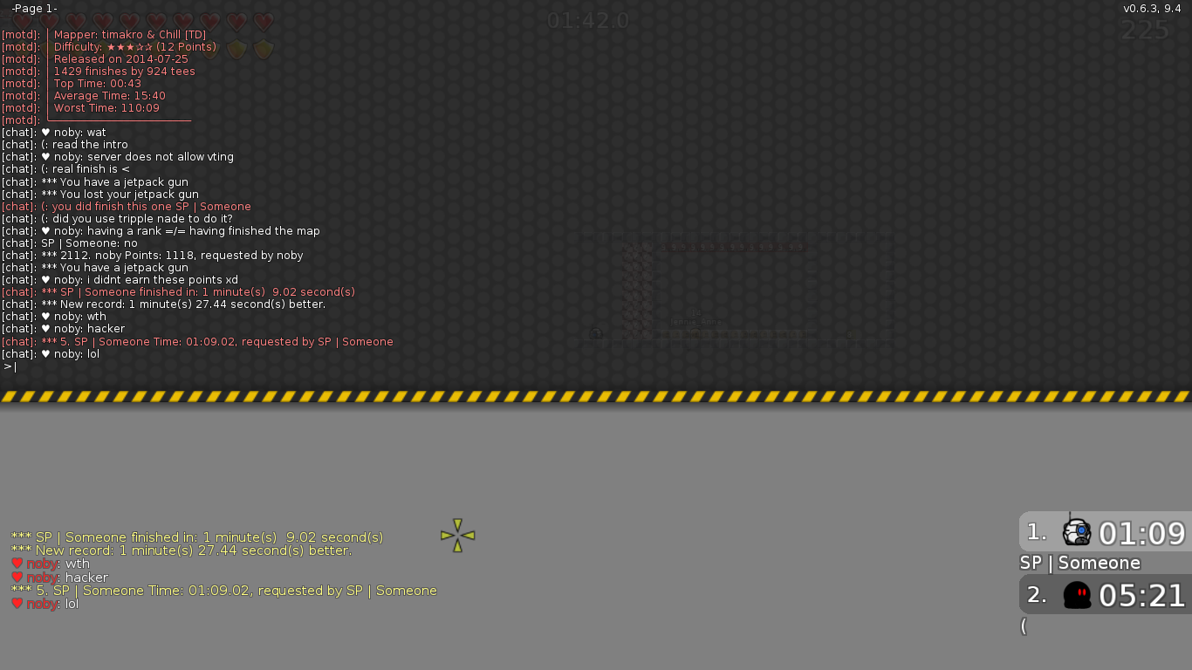The height and width of the screenshot is (670, 1192).
Task: Select the v0.6.3, 9.4 version label
Action: click(x=1152, y=8)
